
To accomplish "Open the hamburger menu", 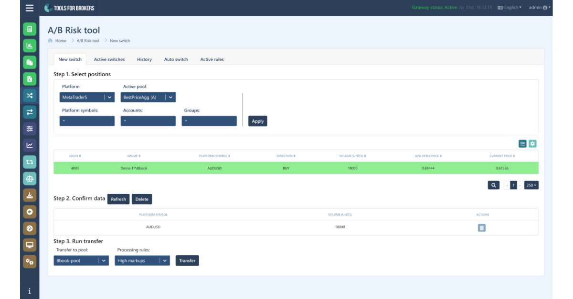I will [30, 8].
